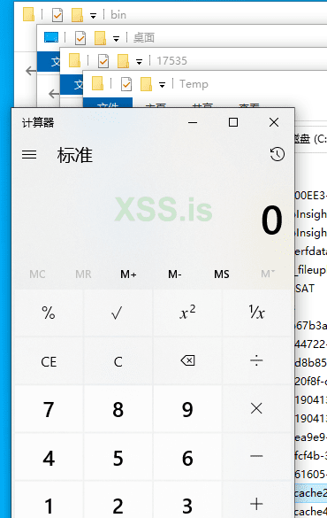Open the File tab in Temp window
This screenshot has height=518, width=327.
click(x=108, y=103)
